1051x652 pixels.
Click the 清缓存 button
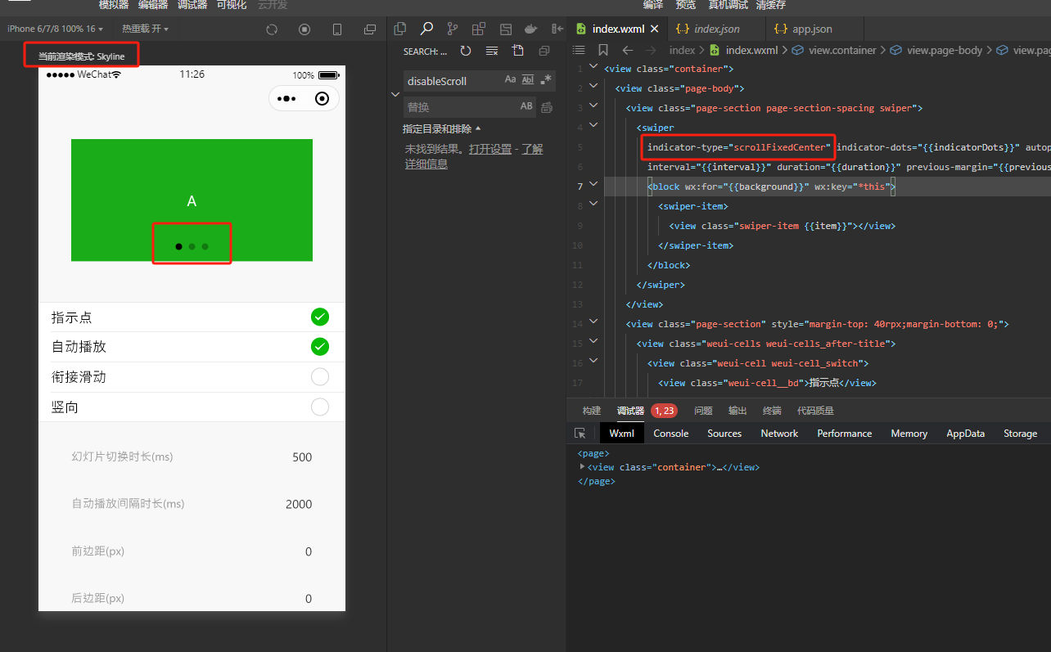pyautogui.click(x=771, y=5)
